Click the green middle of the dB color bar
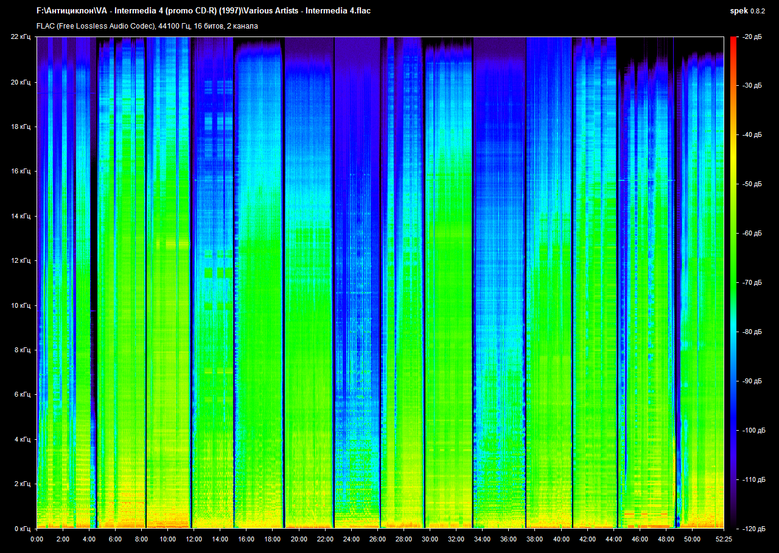Screen dimensions: 779x553 pyautogui.click(x=733, y=268)
